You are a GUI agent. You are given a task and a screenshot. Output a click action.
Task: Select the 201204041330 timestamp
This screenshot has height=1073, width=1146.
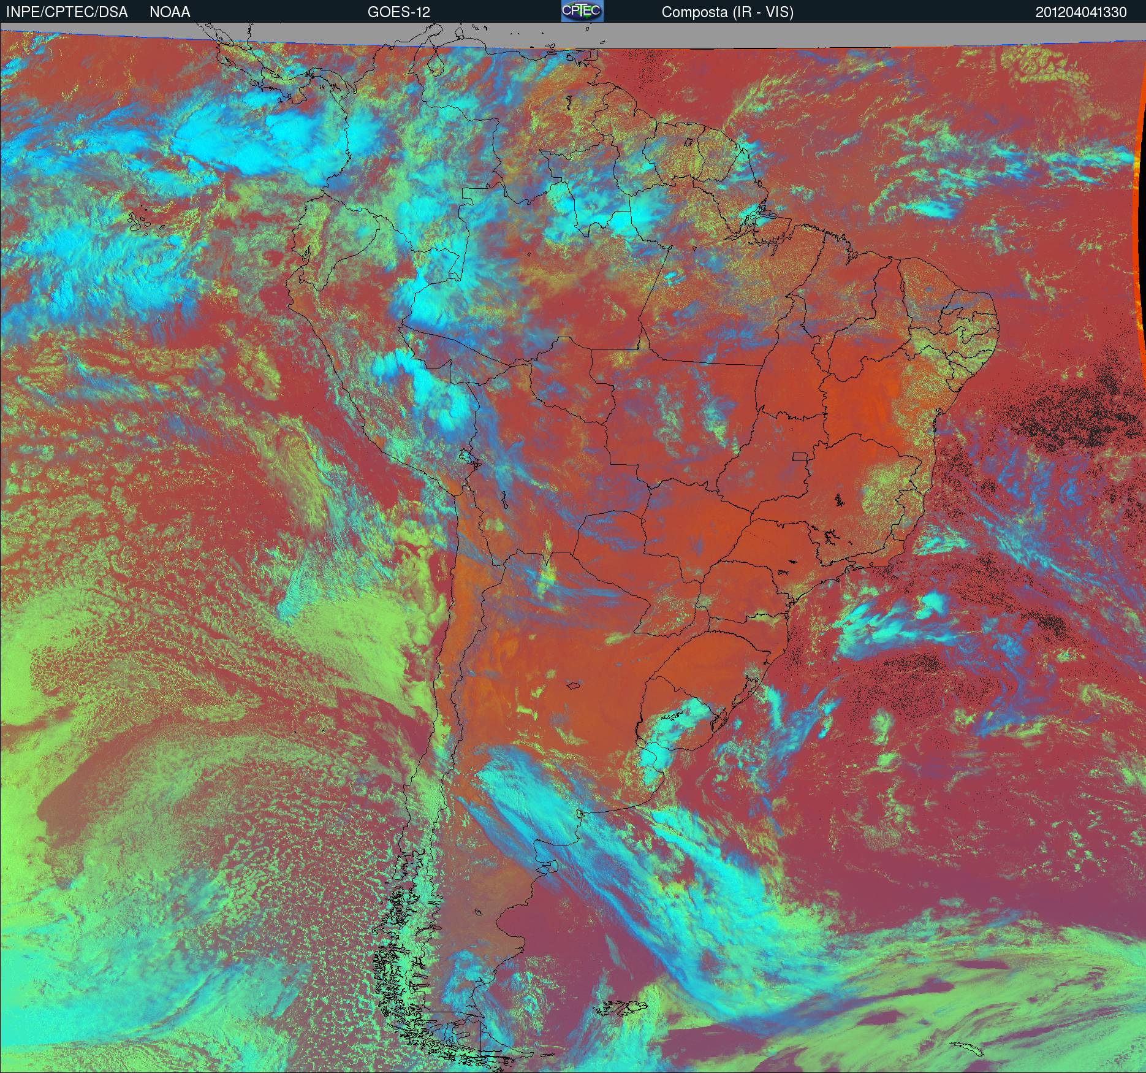point(1081,12)
